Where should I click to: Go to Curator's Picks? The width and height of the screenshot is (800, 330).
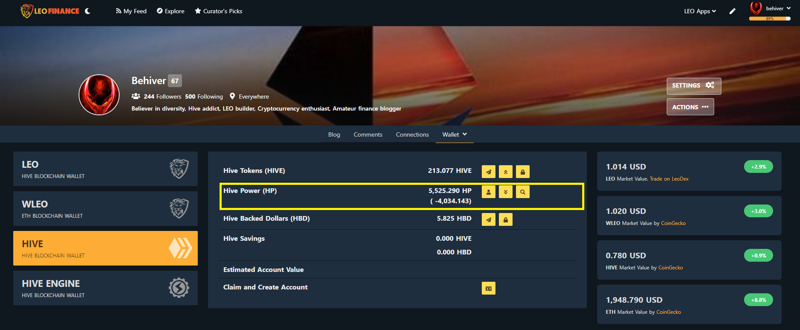(x=219, y=11)
